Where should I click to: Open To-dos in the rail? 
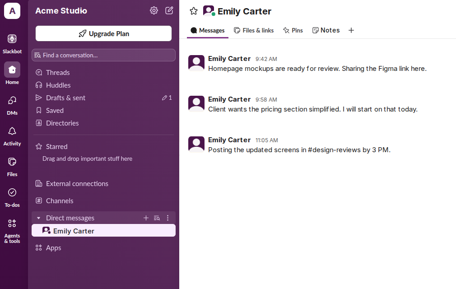pos(12,197)
